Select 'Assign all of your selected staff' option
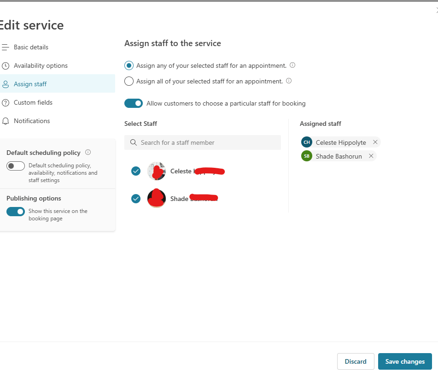This screenshot has width=438, height=378. coord(128,81)
